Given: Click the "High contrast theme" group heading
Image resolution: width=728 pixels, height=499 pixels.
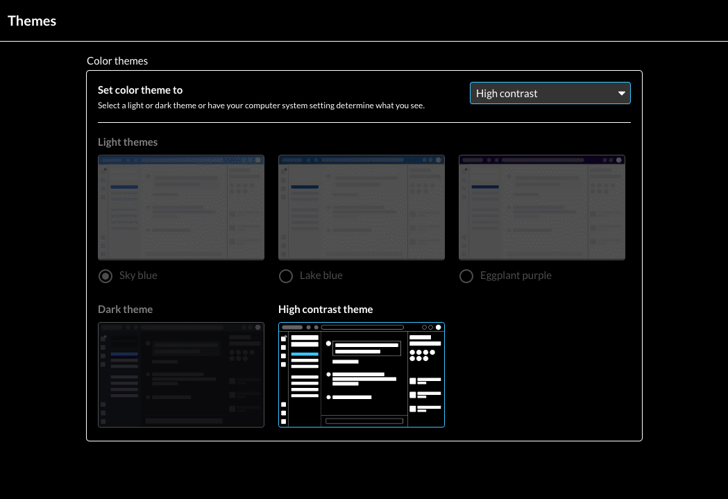Looking at the screenshot, I should point(325,310).
